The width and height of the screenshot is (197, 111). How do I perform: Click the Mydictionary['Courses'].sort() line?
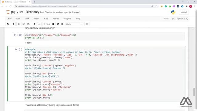44,82
